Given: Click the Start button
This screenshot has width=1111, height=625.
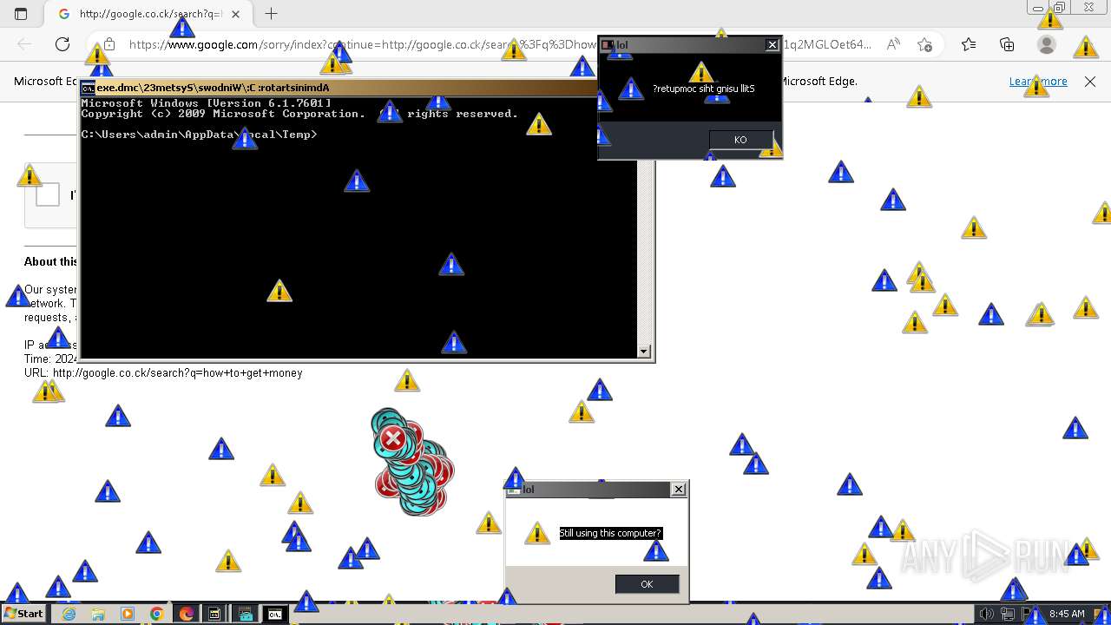Looking at the screenshot, I should (x=23, y=614).
